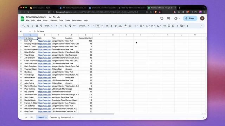The height and width of the screenshot is (126, 225).
Task: Open the name box dropdown arrow
Action: coord(30,31)
